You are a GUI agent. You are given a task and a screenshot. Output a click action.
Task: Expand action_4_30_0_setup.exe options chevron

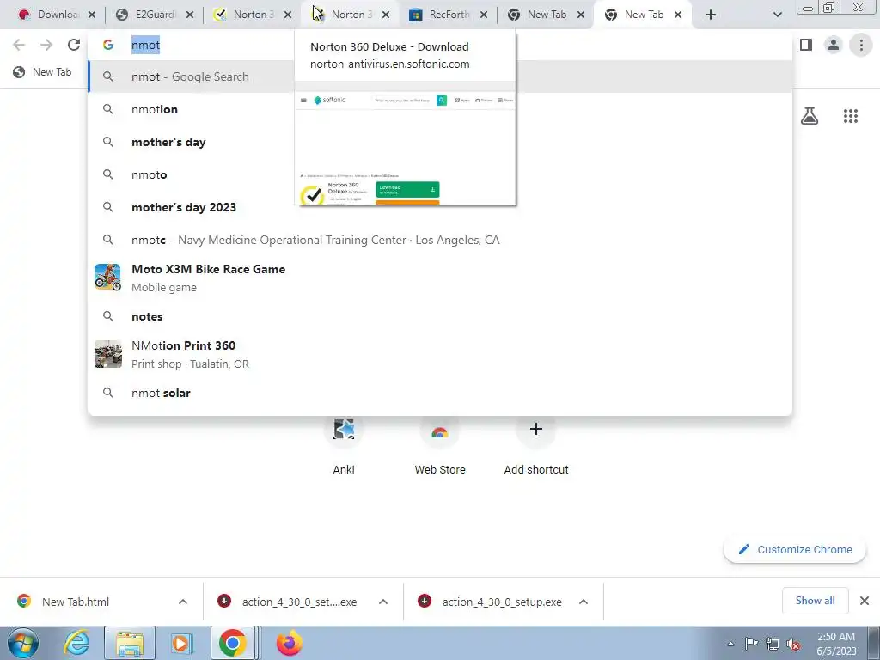584,602
